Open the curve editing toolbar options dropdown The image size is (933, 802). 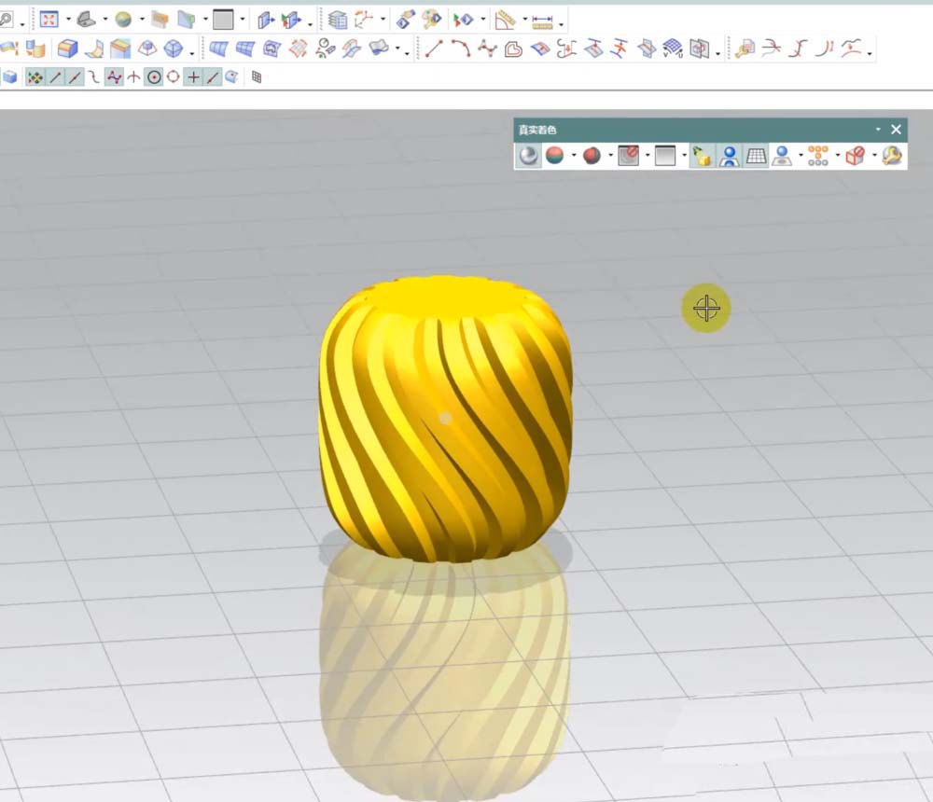[870, 53]
